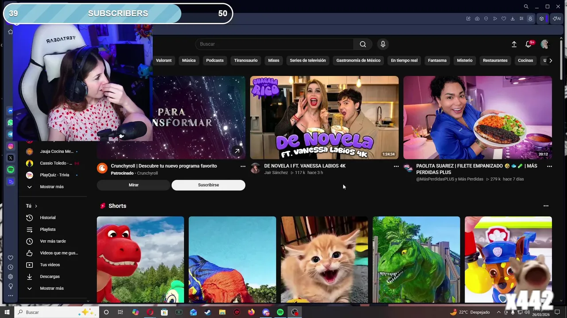Open the YouTube upload/create icon
The image size is (567, 318).
coord(514,44)
